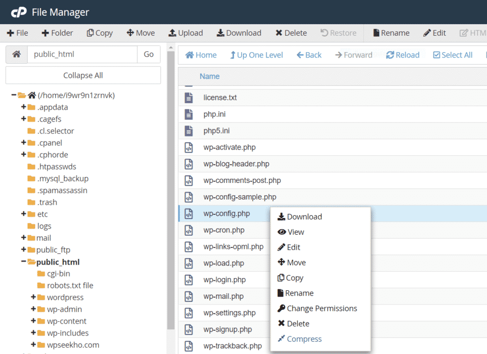
Task: Choose Compress from the context menu
Action: [300, 339]
